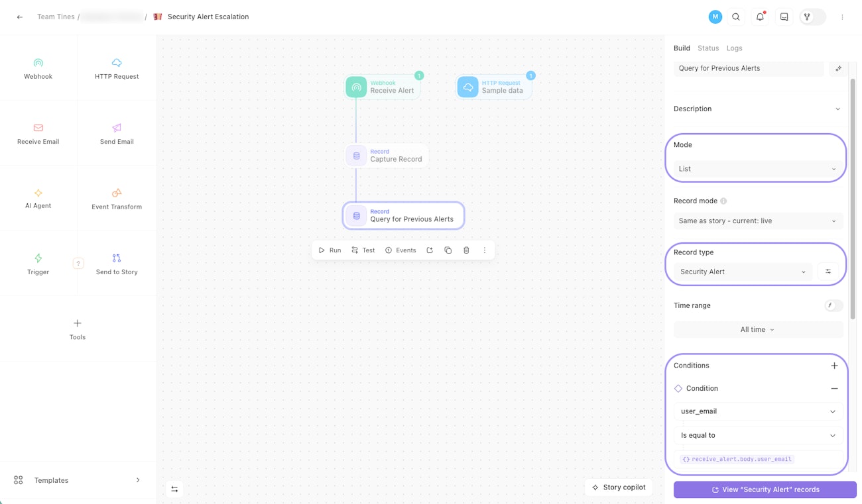Run the selected action
Screen dimensions: 862x504
tap(330, 250)
